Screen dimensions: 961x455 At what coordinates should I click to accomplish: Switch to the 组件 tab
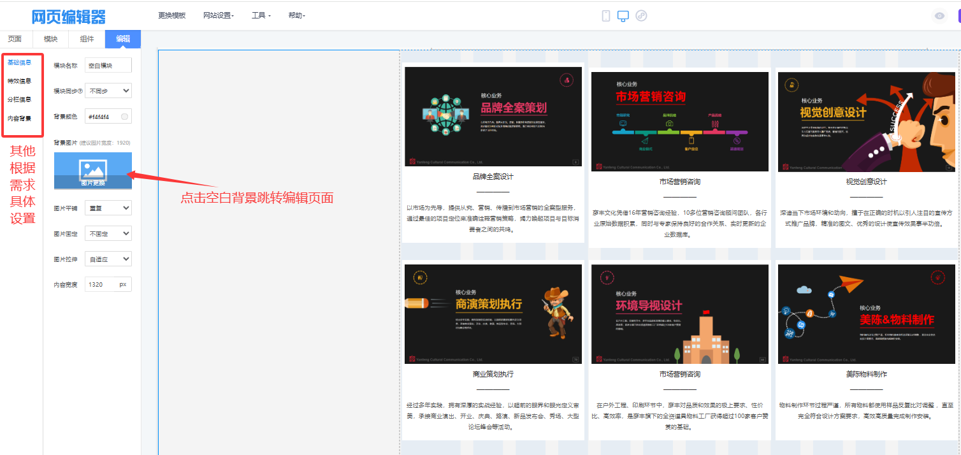tap(87, 39)
